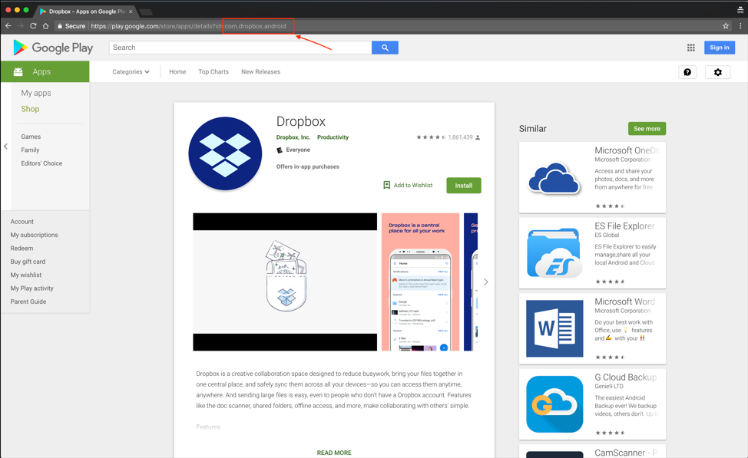Open Account link

tap(22, 222)
